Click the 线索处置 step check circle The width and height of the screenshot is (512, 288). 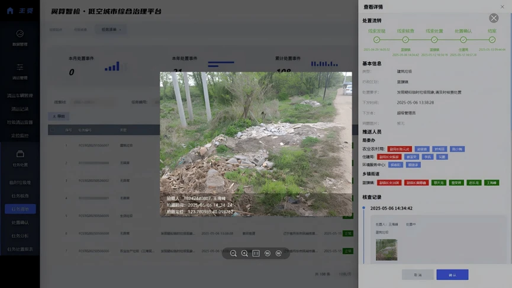click(x=434, y=40)
